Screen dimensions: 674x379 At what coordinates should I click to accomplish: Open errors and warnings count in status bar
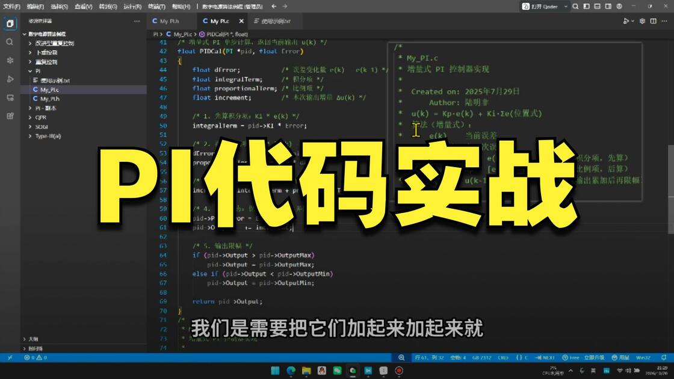click(36, 357)
